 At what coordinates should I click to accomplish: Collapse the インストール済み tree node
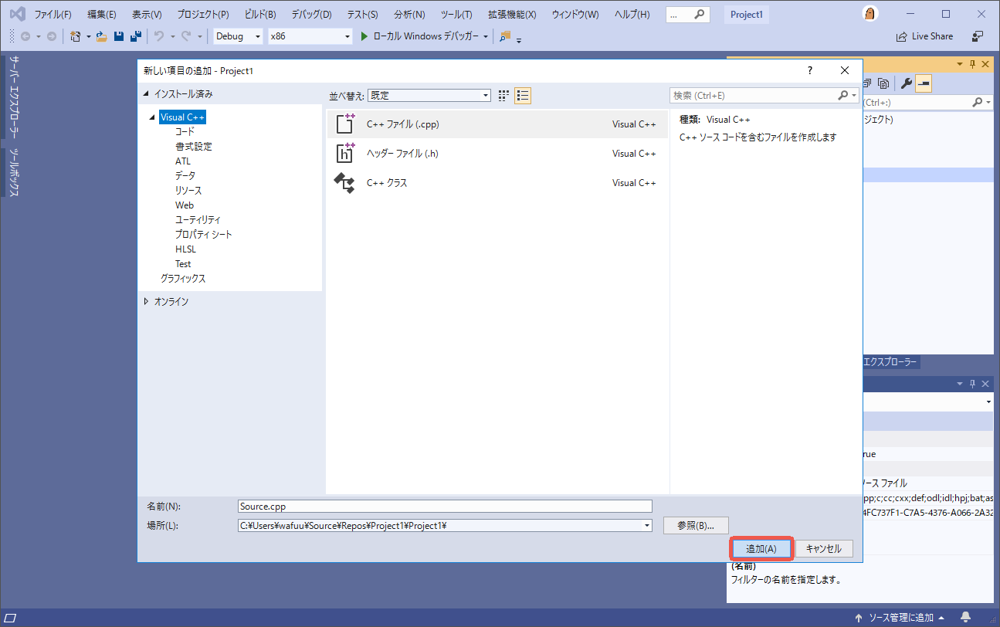[146, 94]
